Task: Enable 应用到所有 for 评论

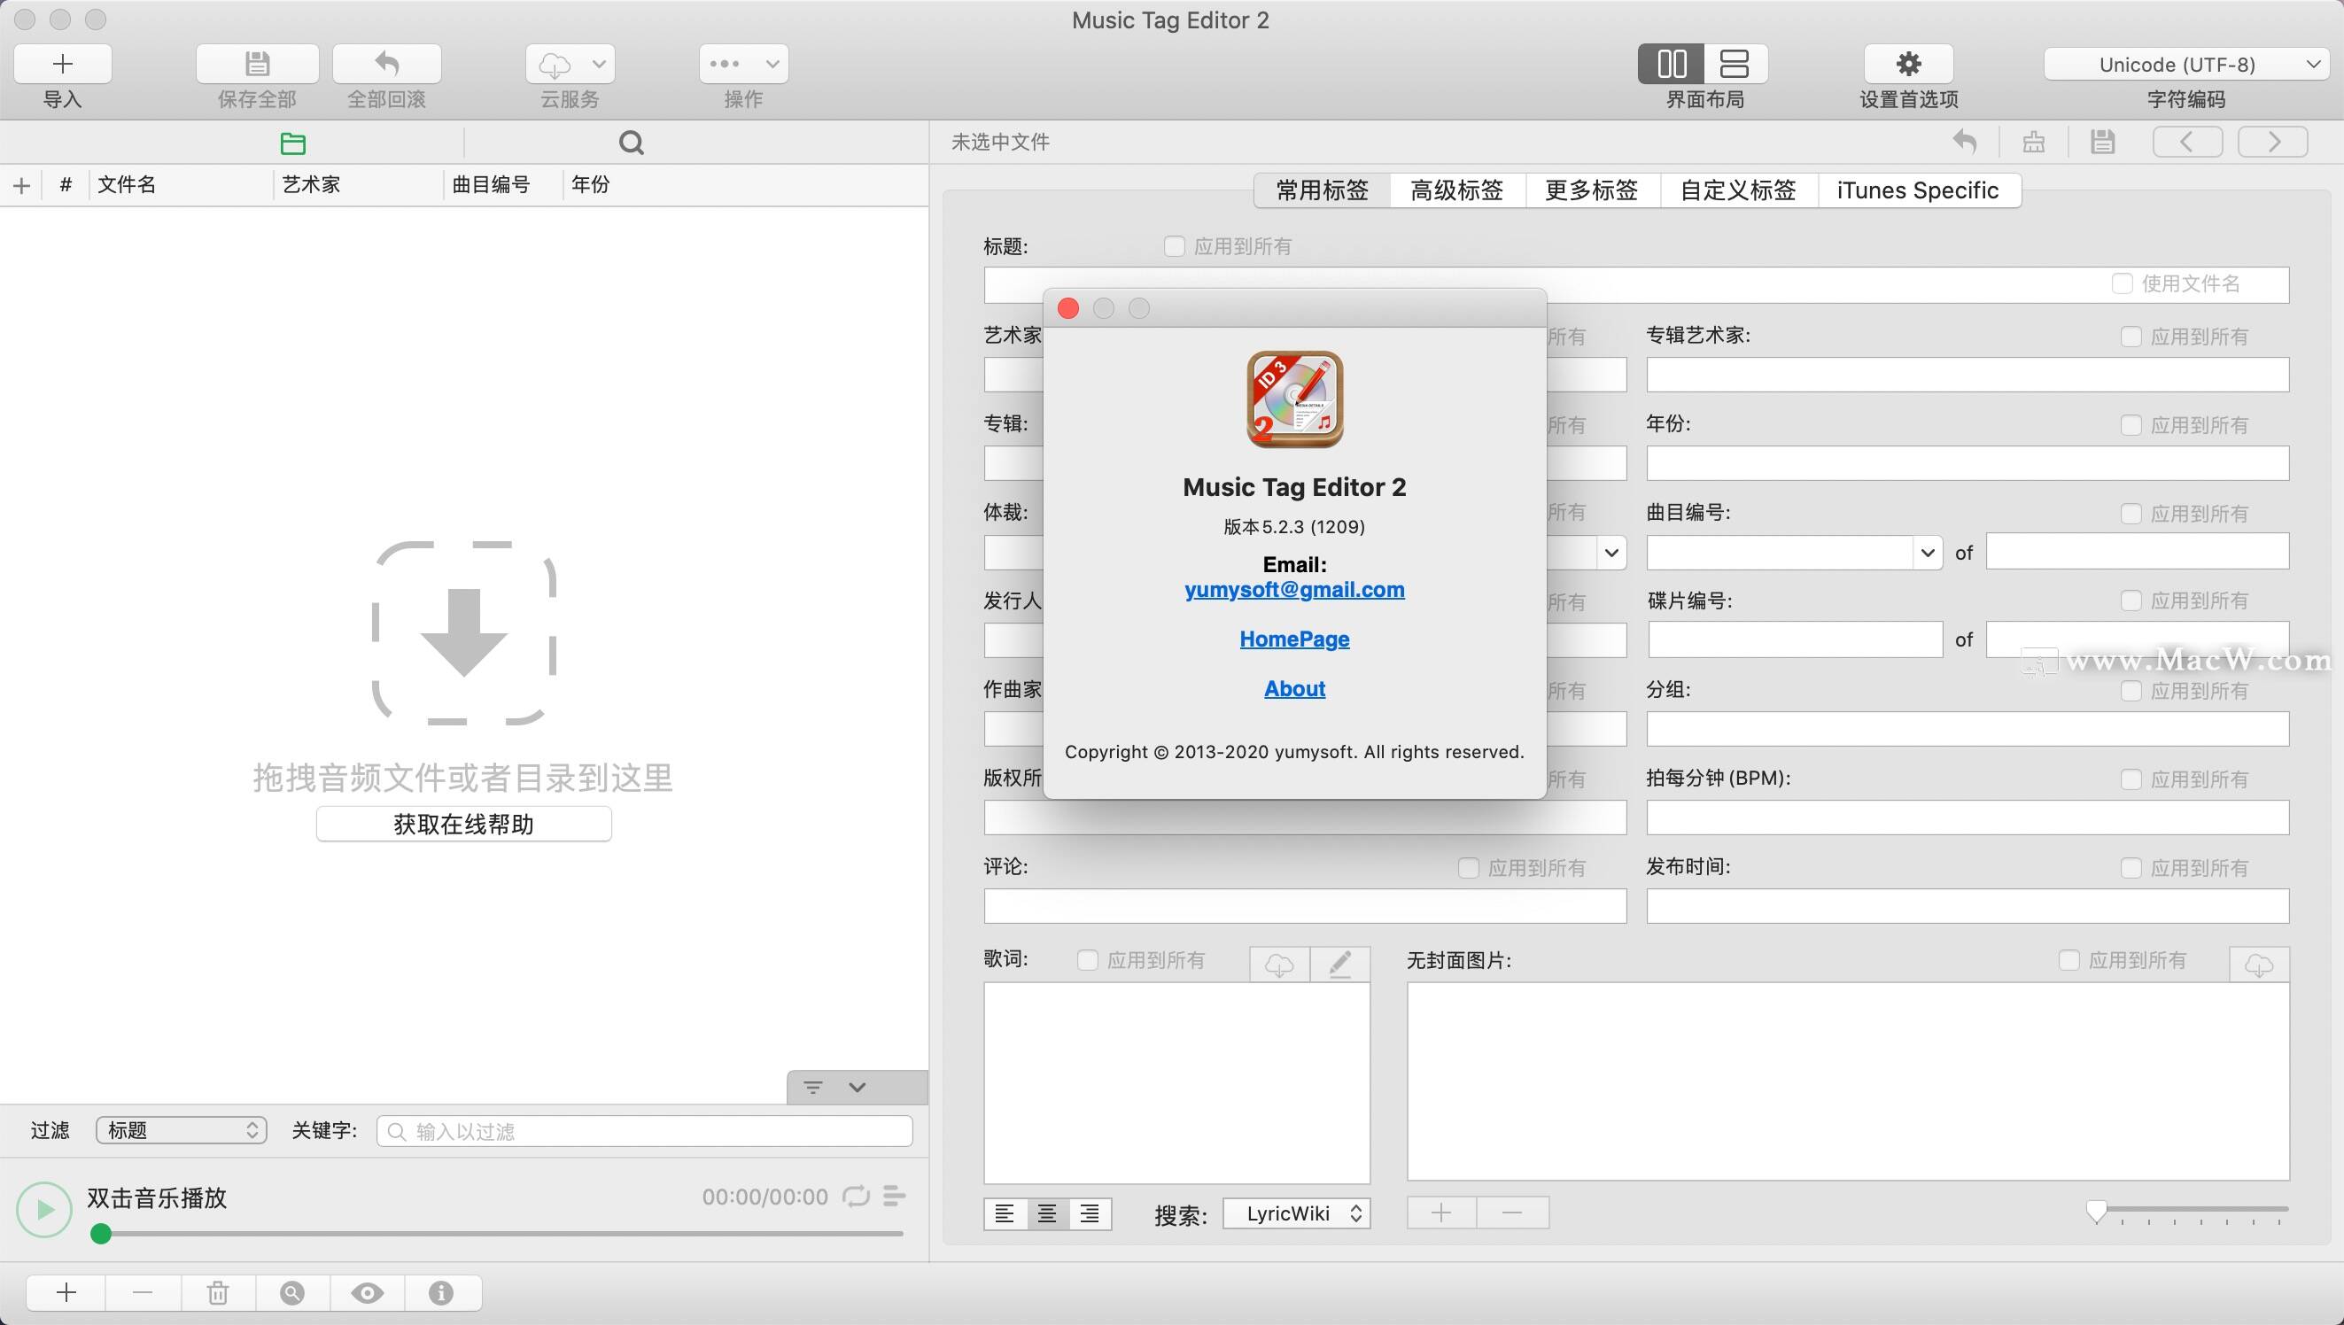Action: tap(1469, 868)
